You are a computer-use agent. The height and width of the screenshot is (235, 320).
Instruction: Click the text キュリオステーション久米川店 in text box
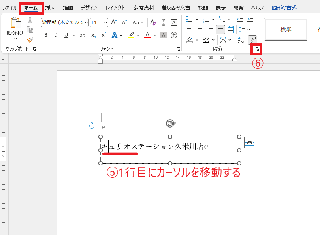tap(152, 147)
